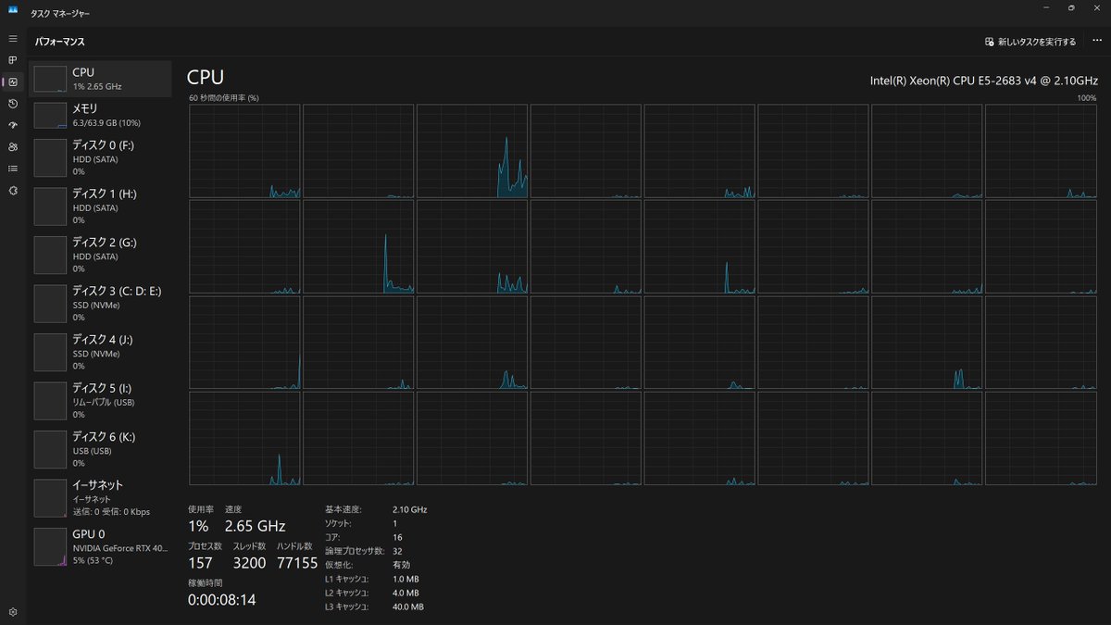This screenshot has width=1111, height=625.
Task: Select ディスク 5 (I:) removable entry
Action: point(100,400)
